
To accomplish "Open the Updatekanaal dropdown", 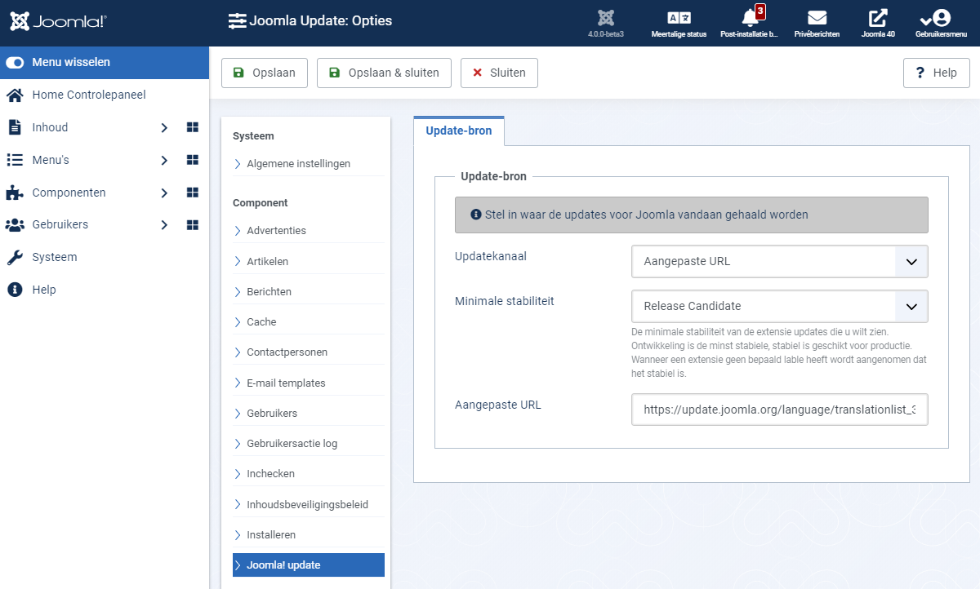I will 779,262.
